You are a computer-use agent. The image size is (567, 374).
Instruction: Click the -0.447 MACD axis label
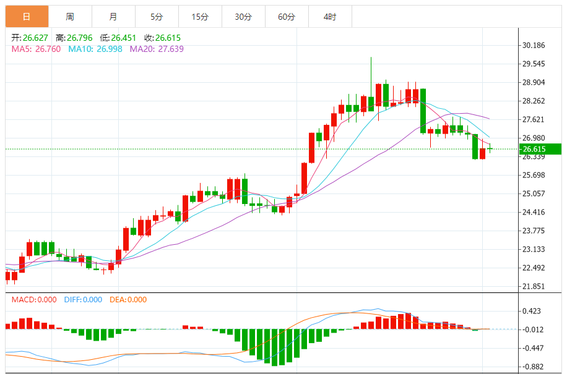[532, 349]
